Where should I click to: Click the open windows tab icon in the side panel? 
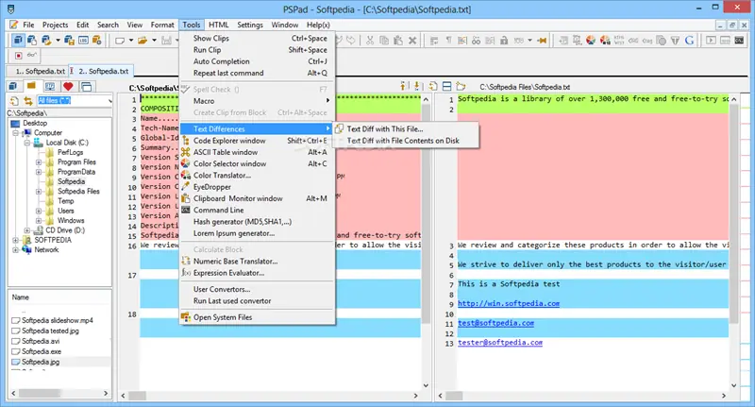[86, 87]
